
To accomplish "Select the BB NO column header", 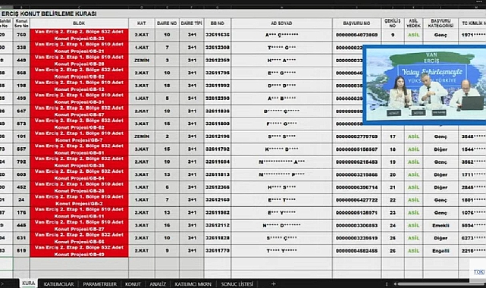I will [x=218, y=23].
